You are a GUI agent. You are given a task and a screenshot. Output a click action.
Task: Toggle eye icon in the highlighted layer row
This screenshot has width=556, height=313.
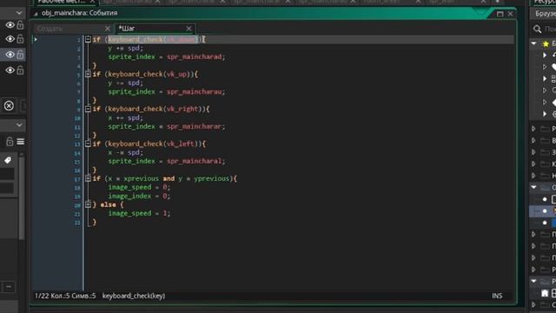pos(10,55)
